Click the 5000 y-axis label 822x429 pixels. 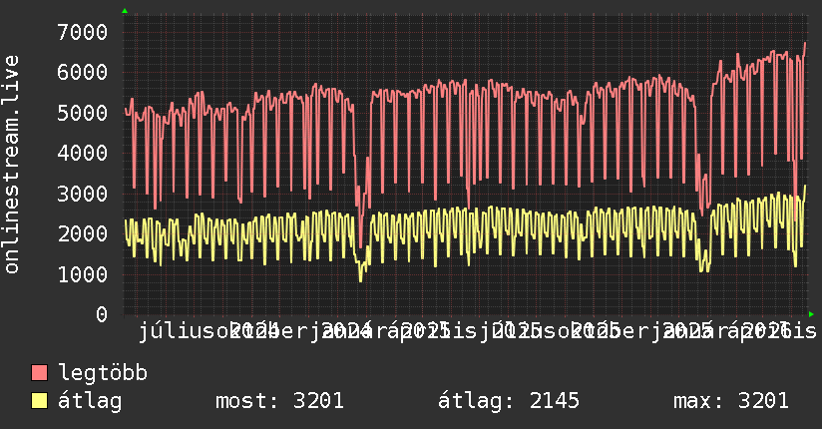pyautogui.click(x=83, y=113)
